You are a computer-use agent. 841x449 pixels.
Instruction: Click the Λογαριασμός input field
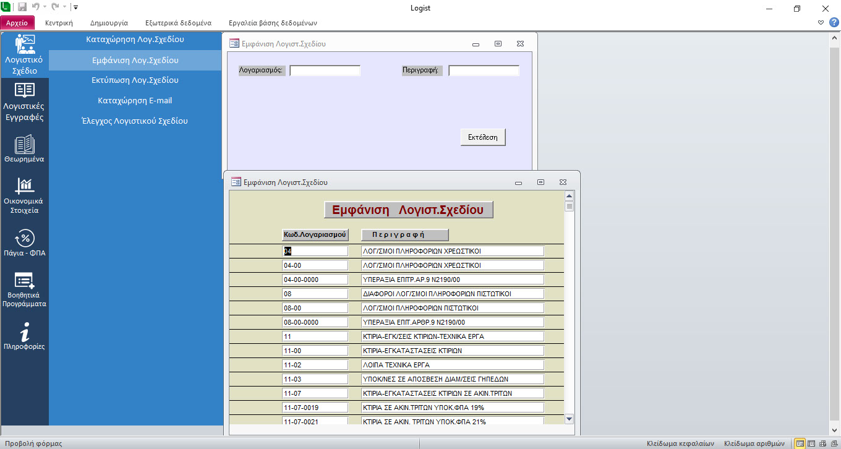[x=325, y=71]
